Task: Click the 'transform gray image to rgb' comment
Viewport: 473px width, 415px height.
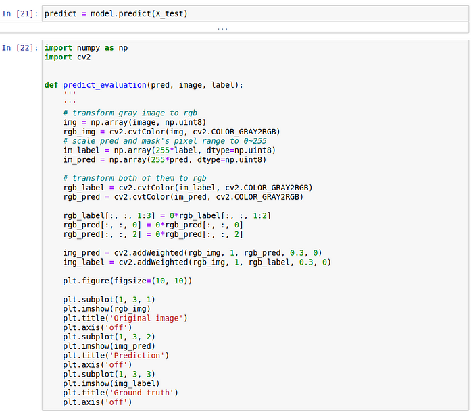Action: pos(130,113)
